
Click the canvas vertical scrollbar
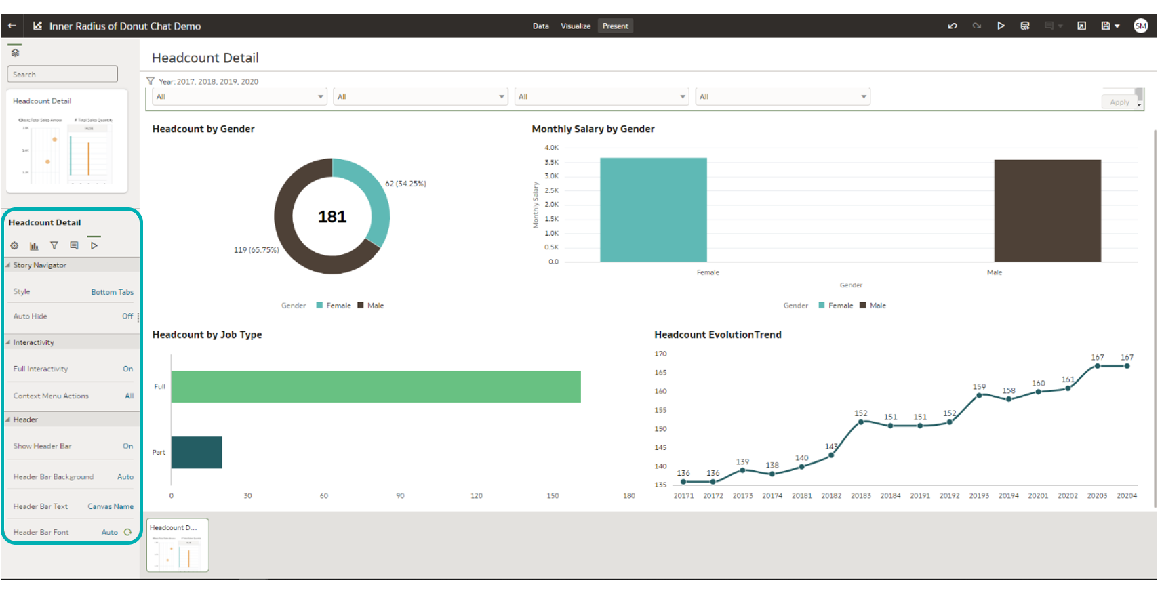click(x=1155, y=319)
